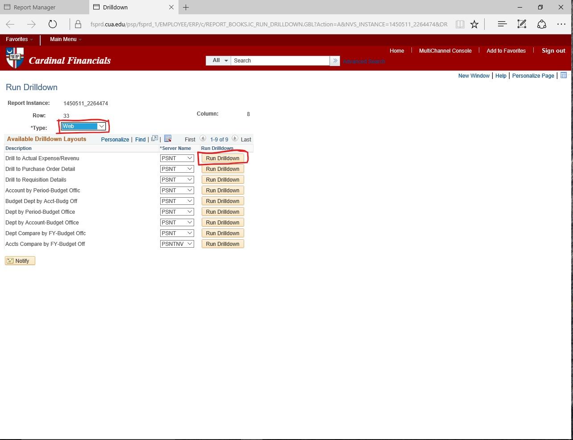Viewport: 573px width, 440px height.
Task: Open server dropdown for Drill to Requisition Details
Action: click(177, 180)
